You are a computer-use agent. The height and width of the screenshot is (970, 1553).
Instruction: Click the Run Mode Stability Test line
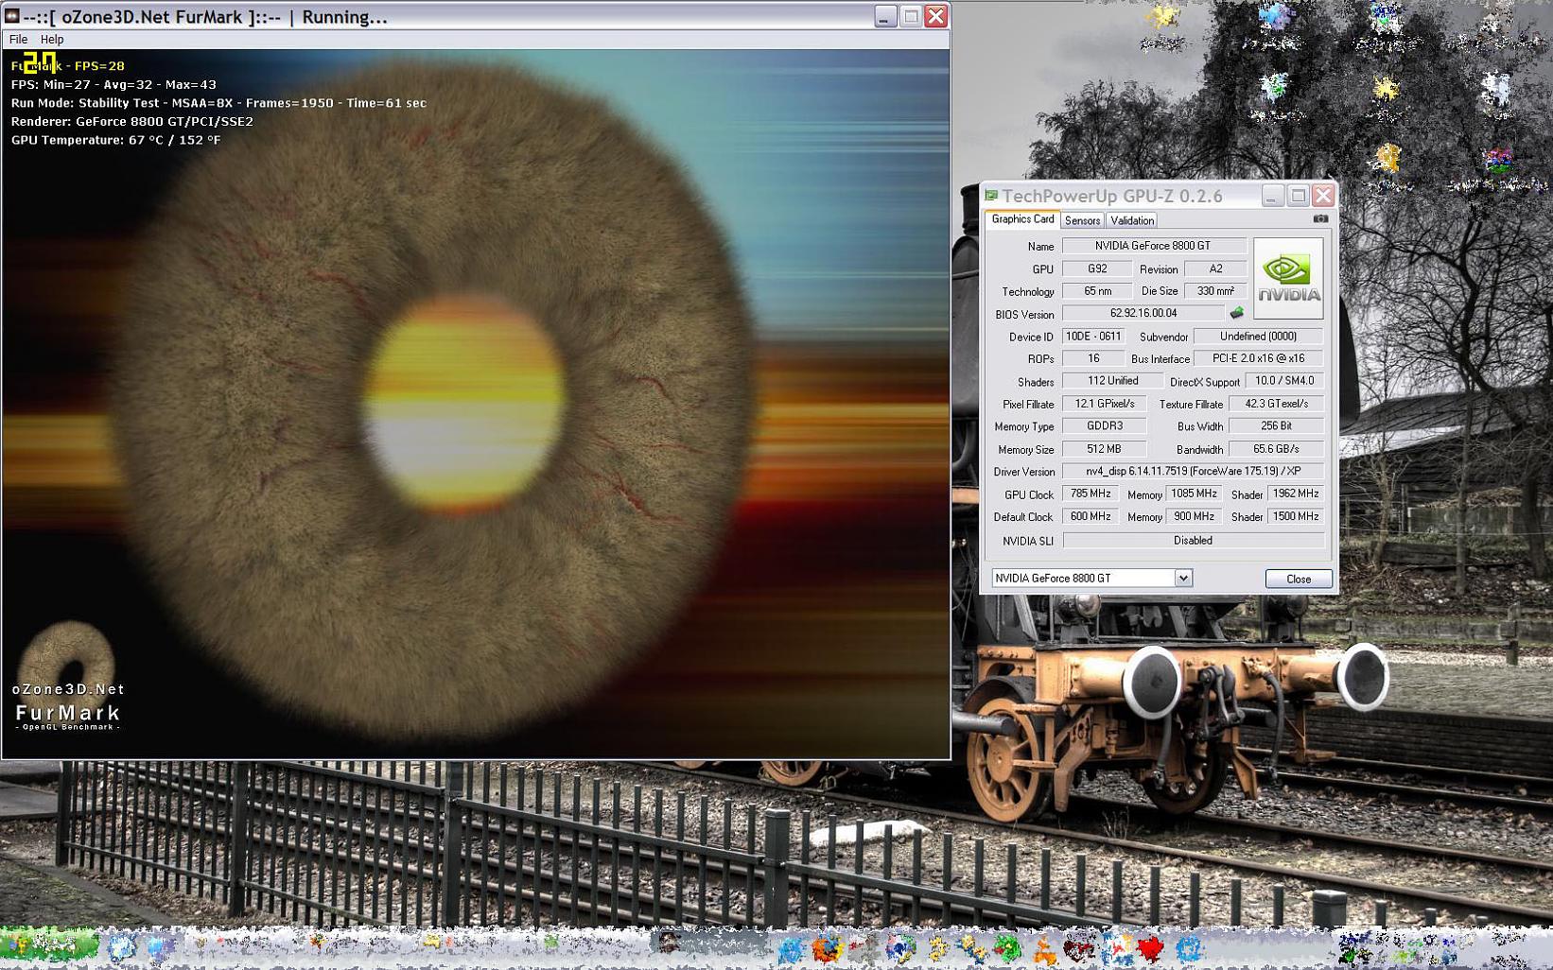click(218, 103)
